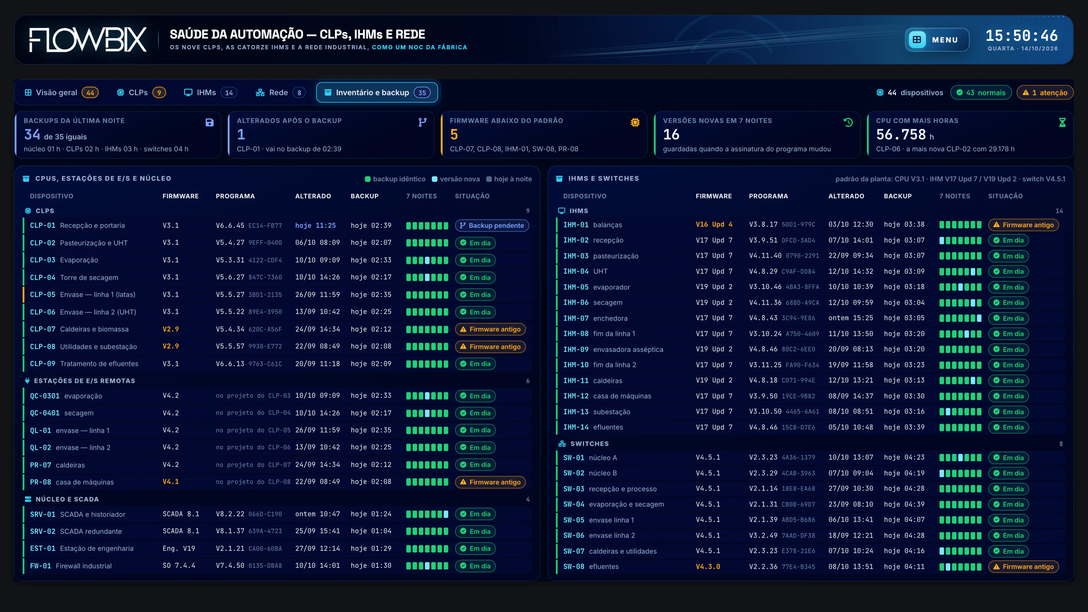The width and height of the screenshot is (1088, 612).
Task: Switch to the Visão geral tab
Action: pos(62,93)
